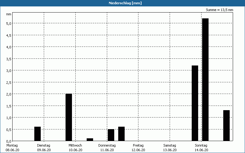This screenshot has width=245, height=153.
Task: Click the 0,6 mm bar after Donnerstag
Action: (121, 134)
